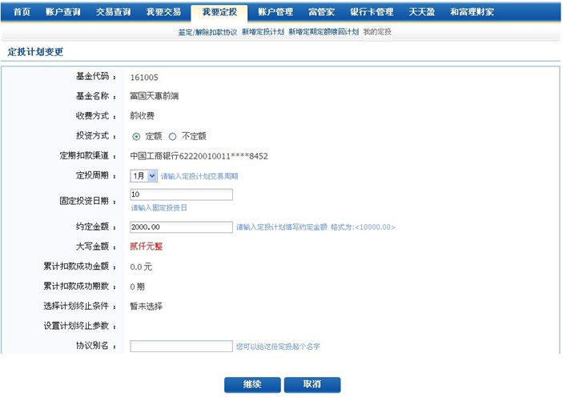
Task: Select the 我要定投 tab
Action: point(219,12)
